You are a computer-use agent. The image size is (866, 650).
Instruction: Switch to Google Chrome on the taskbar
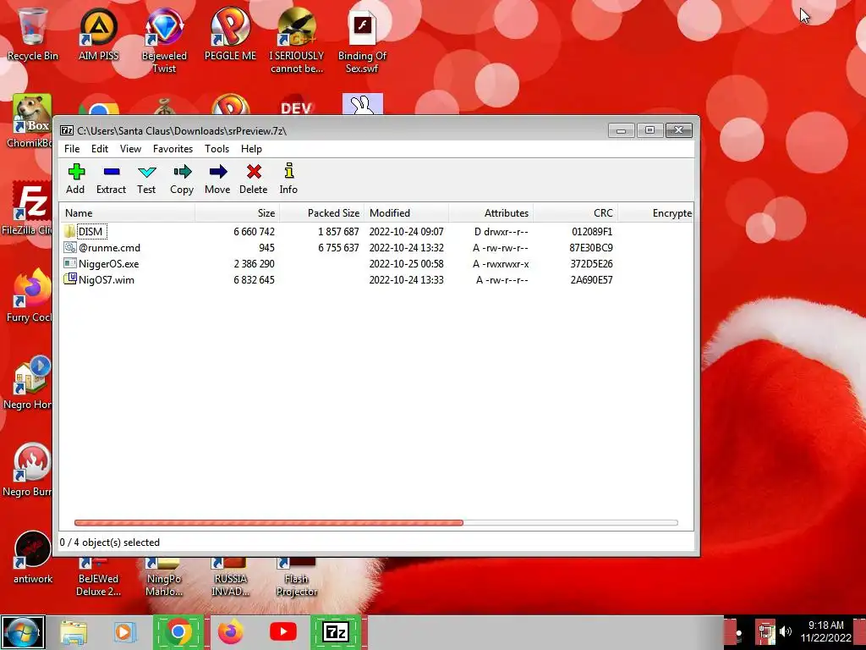tap(178, 632)
